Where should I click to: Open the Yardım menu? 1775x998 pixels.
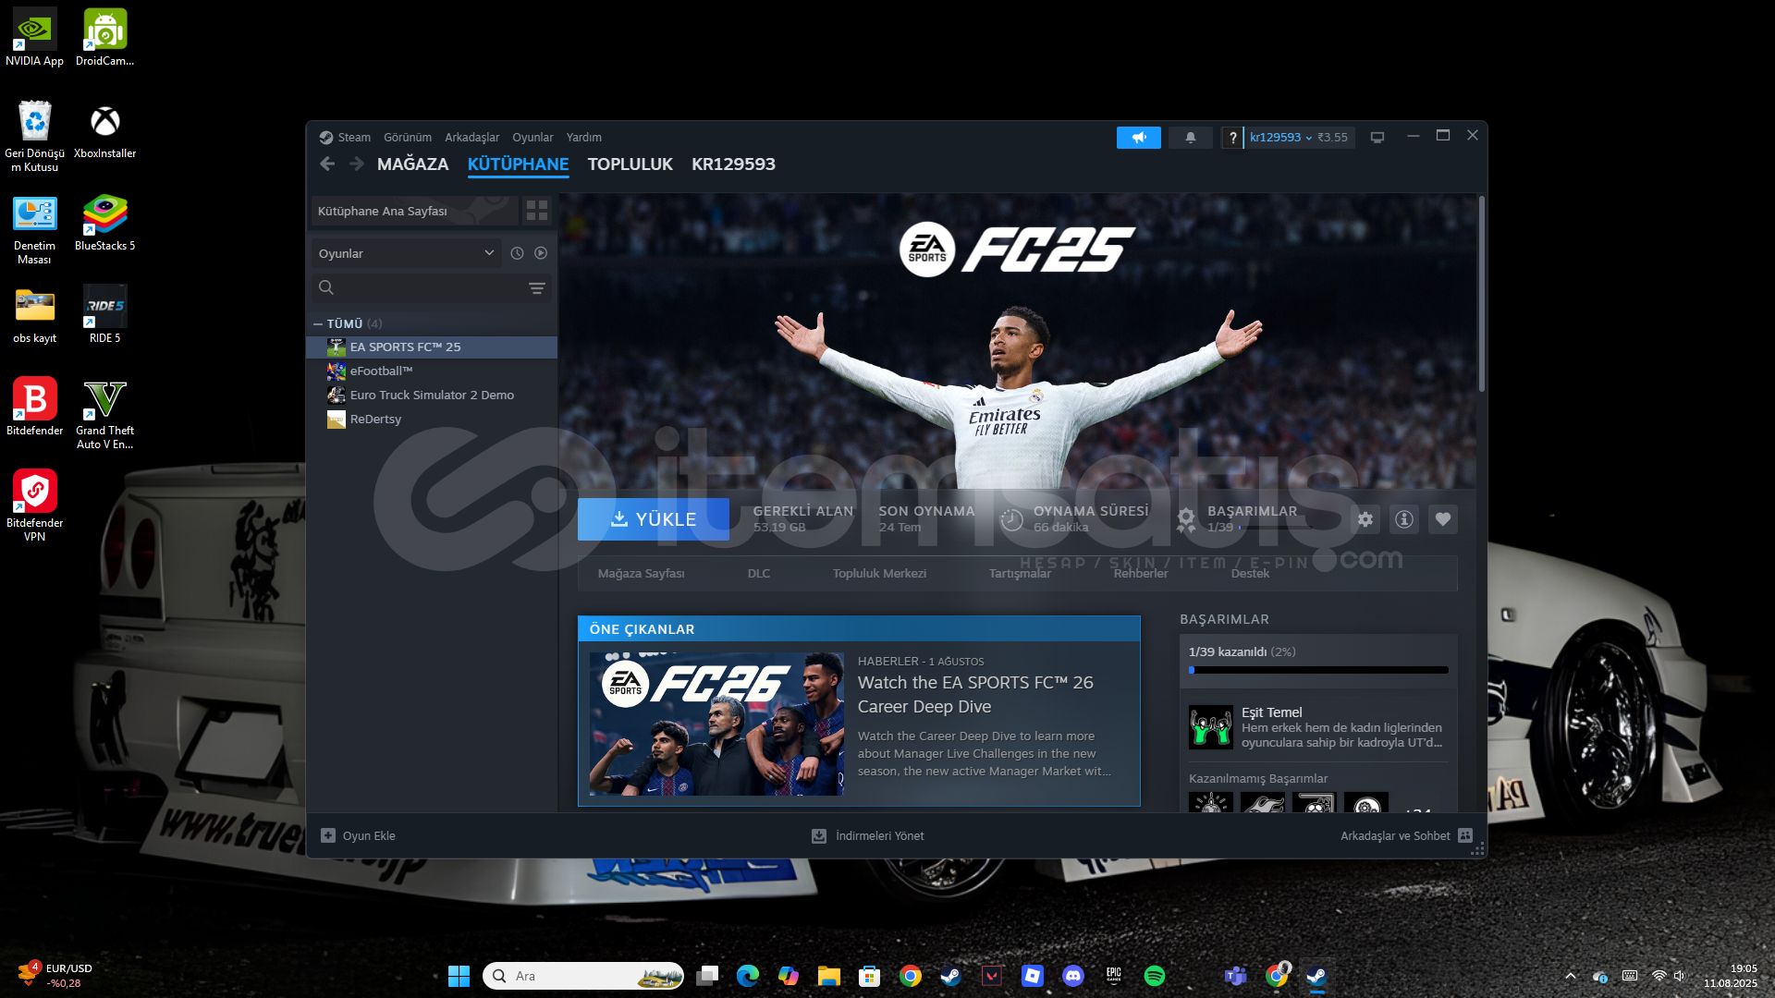[583, 138]
